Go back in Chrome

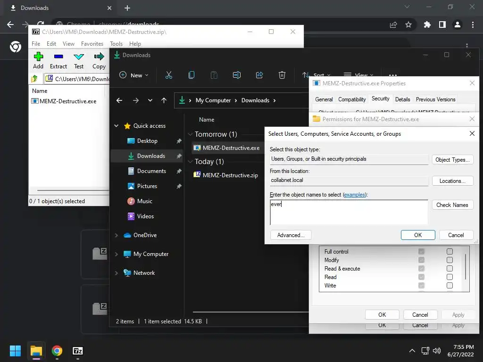click(10, 25)
